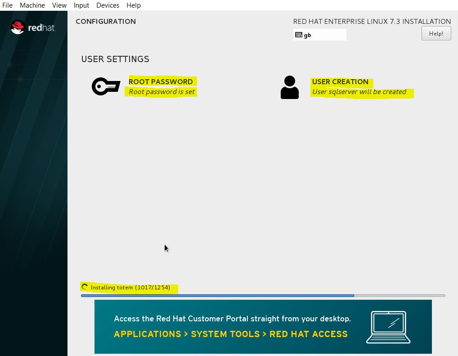Click the keyboard layout icon
This screenshot has height=356, width=458.
tap(299, 35)
